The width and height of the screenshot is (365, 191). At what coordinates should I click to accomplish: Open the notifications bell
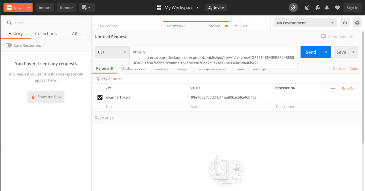tap(327, 8)
